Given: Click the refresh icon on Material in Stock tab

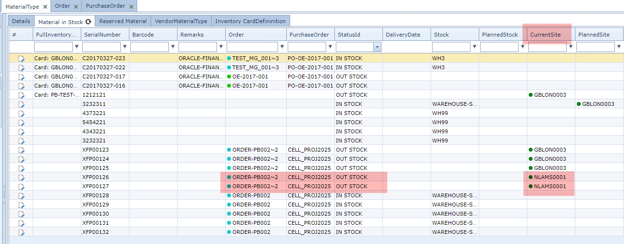Looking at the screenshot, I should tap(88, 22).
